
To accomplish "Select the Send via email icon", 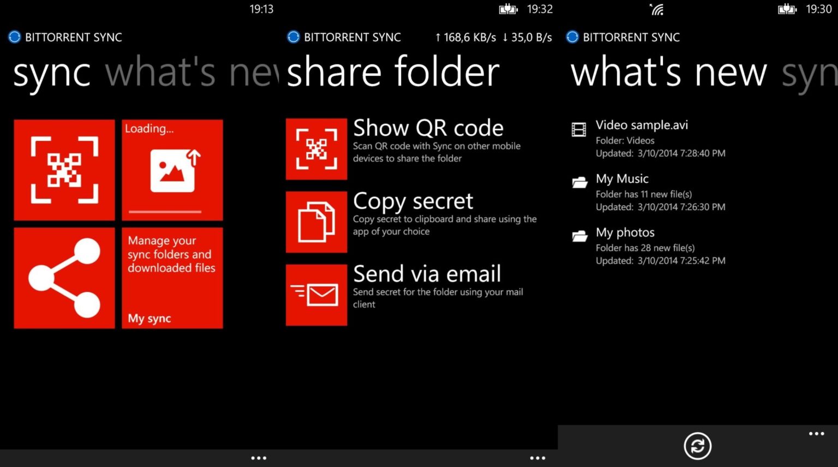I will pyautogui.click(x=316, y=295).
